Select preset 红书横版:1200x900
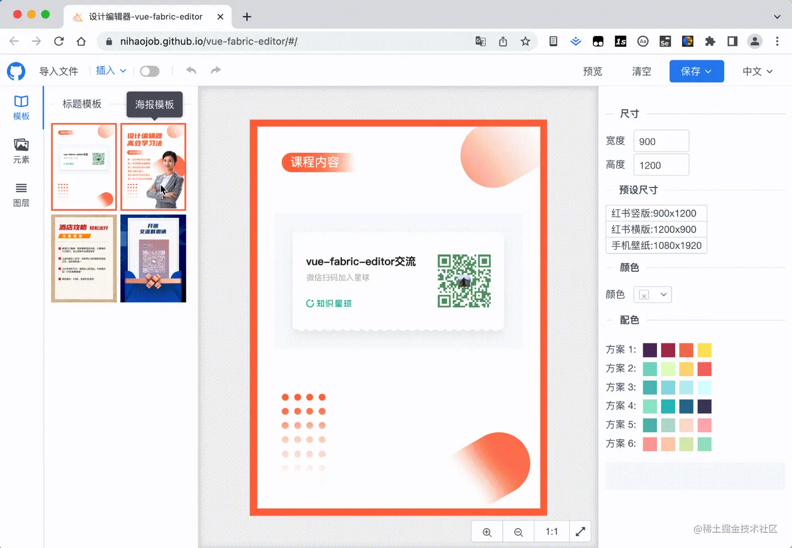This screenshot has width=792, height=548. click(x=656, y=229)
